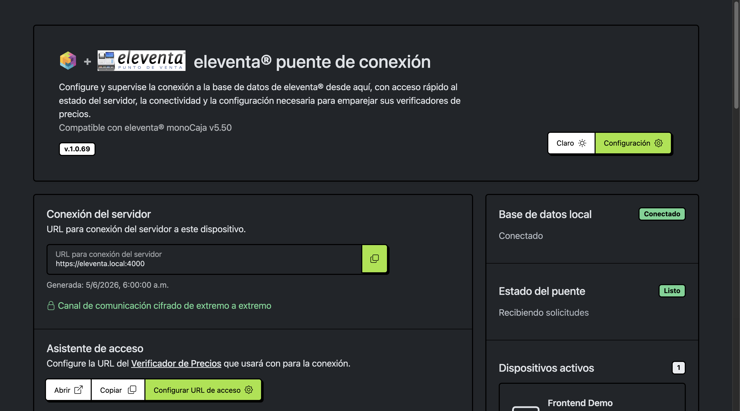
Task: Click the "Asistente de acceso" heading
Action: (x=95, y=348)
